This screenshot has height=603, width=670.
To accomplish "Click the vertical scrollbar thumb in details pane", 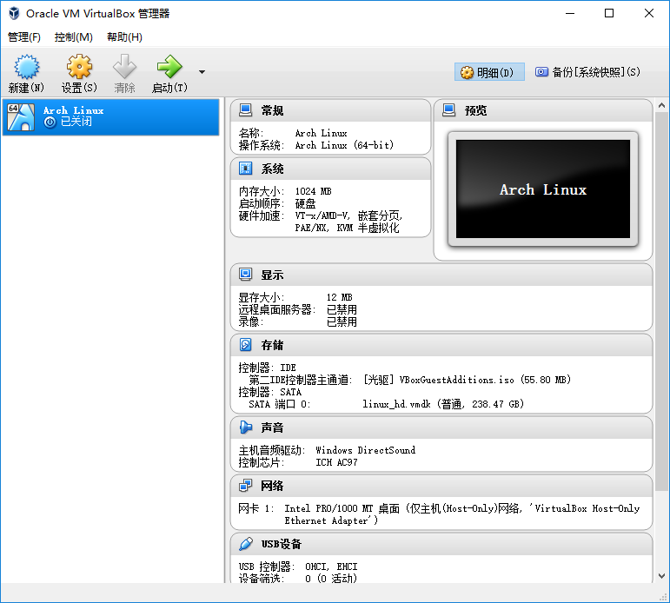I will [661, 301].
